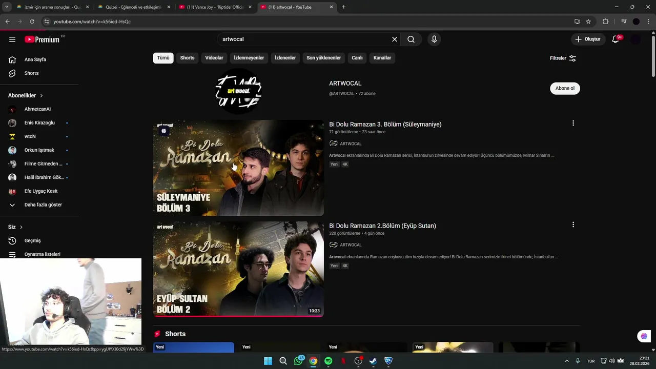Open Netflix from the taskbar
This screenshot has width=656, height=369.
(343, 361)
